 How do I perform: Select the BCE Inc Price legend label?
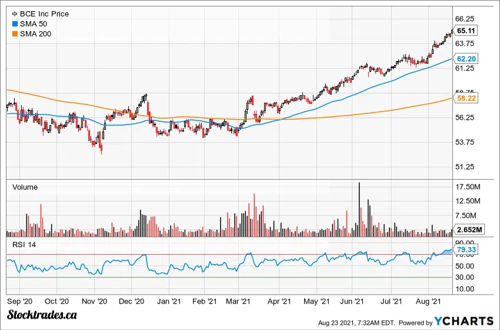(x=44, y=14)
